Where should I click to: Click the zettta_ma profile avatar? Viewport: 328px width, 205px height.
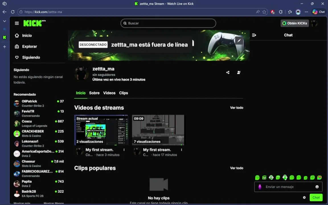(82, 73)
